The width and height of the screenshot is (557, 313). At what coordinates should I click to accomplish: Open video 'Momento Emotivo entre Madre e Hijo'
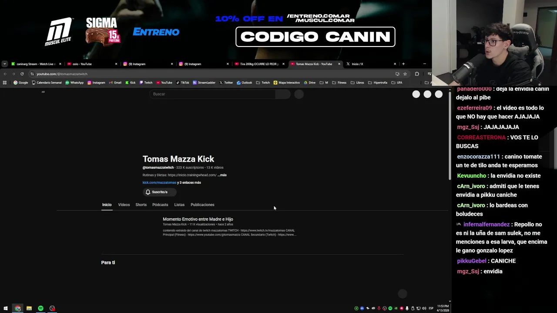(x=198, y=219)
